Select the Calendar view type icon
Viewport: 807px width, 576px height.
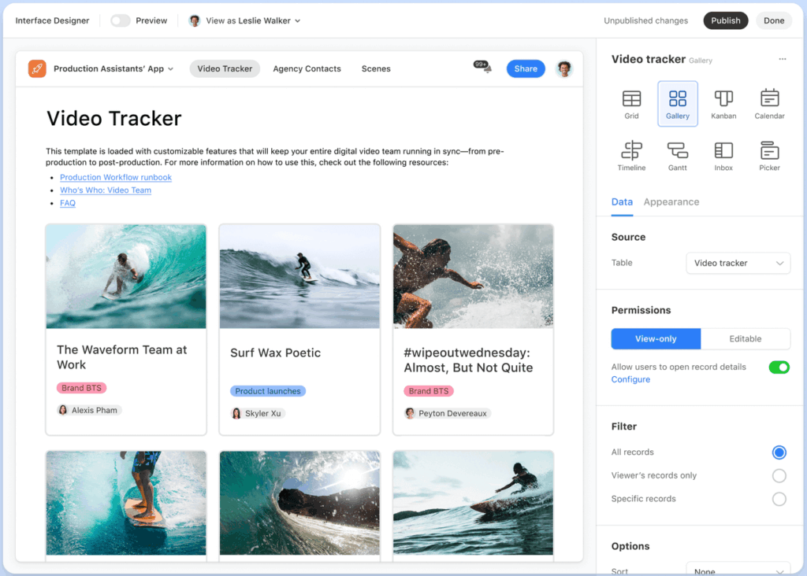[769, 104]
